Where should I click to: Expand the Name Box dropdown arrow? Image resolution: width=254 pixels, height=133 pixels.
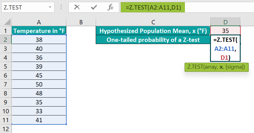[x=50, y=7]
